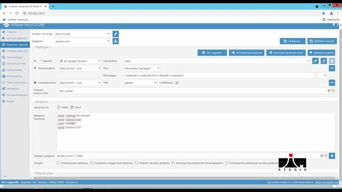
Task: Enable Конструктор запросов на всех уровнях checkbox
Action: (227, 163)
